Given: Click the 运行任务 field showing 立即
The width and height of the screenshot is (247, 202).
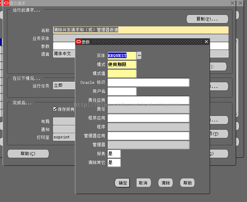Looking at the screenshot, I should tap(64, 85).
